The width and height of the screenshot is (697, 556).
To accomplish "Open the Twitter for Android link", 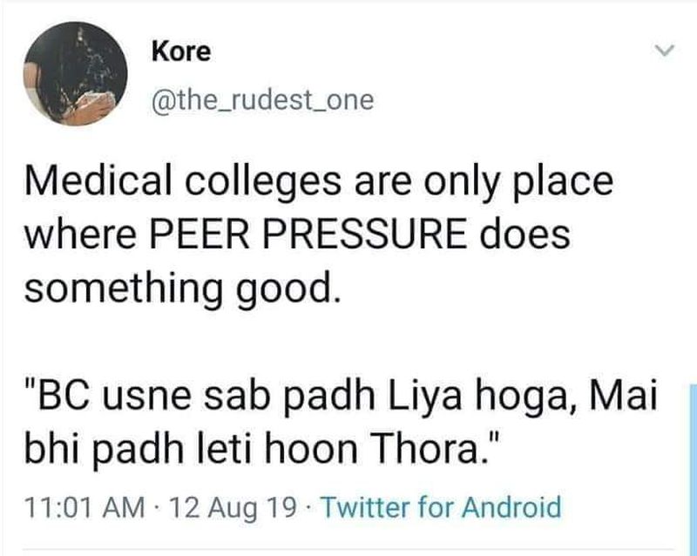I will click(442, 506).
